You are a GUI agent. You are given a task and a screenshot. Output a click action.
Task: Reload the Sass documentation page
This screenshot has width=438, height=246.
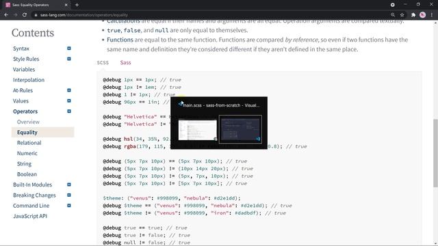25,15
